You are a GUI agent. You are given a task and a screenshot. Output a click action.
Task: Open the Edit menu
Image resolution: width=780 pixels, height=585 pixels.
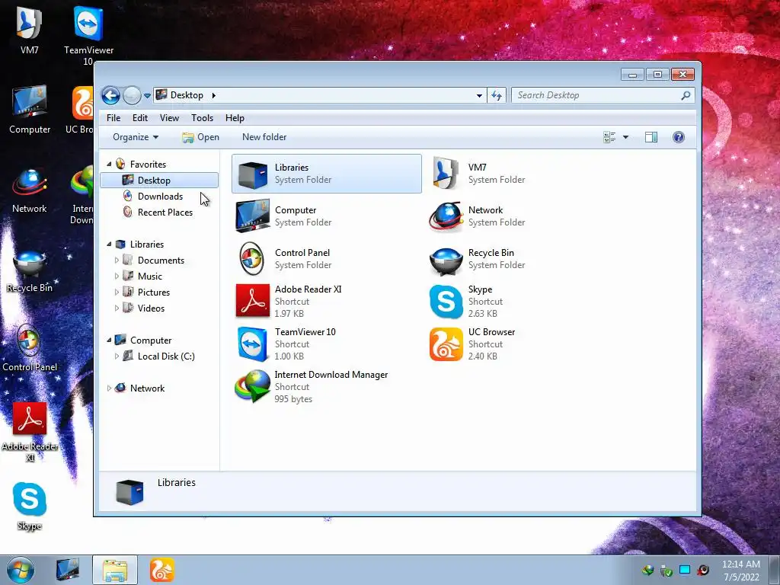(140, 118)
